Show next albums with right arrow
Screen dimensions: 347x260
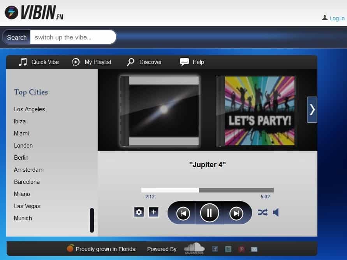pos(312,110)
